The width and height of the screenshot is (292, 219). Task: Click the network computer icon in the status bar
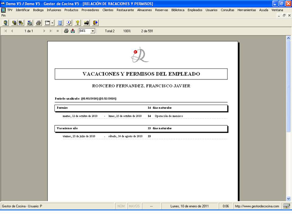[286, 206]
